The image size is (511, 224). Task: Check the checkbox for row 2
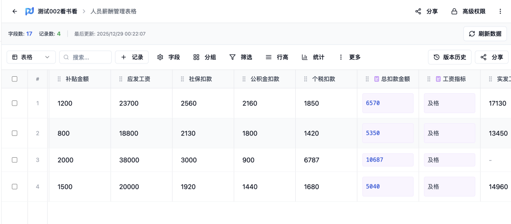point(14,133)
